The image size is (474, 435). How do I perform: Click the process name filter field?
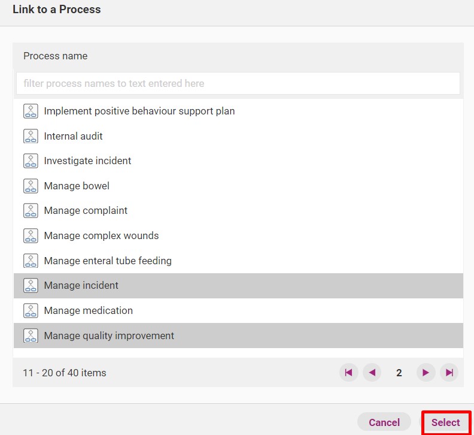(x=238, y=83)
